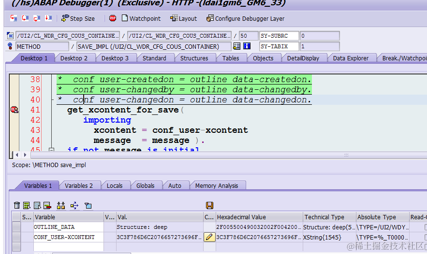Click the double down-arrow boxes icon
This screenshot has width=427, height=254.
[61, 205]
